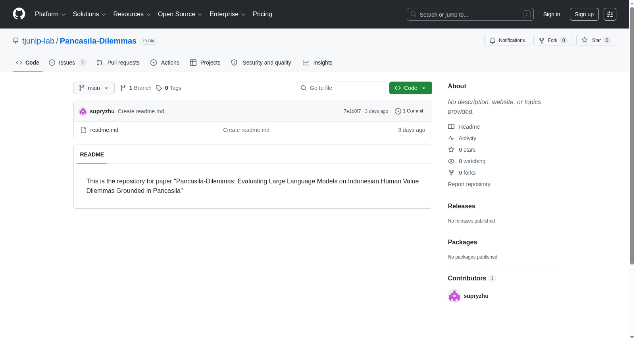This screenshot has width=635, height=341.
Task: Click the branch icon beside 1 Branch
Action: pos(123,88)
